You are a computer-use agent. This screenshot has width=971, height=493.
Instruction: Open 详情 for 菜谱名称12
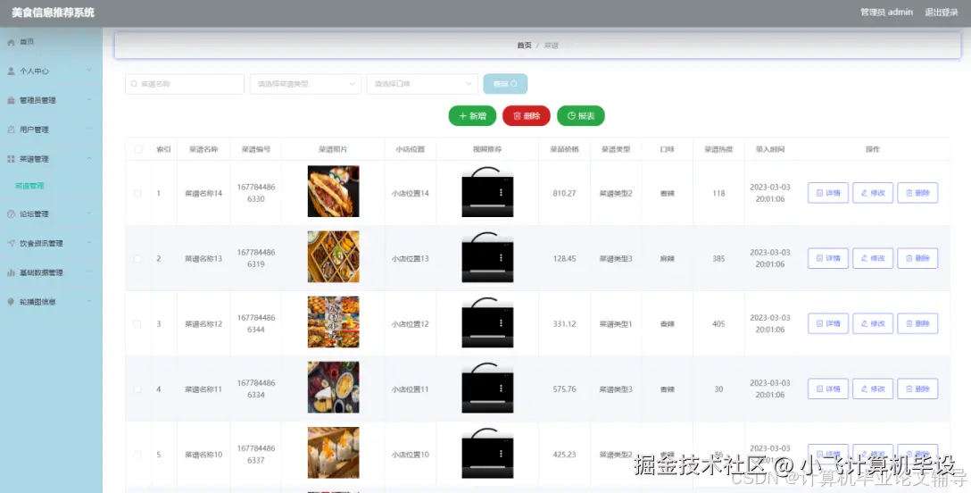coord(828,323)
